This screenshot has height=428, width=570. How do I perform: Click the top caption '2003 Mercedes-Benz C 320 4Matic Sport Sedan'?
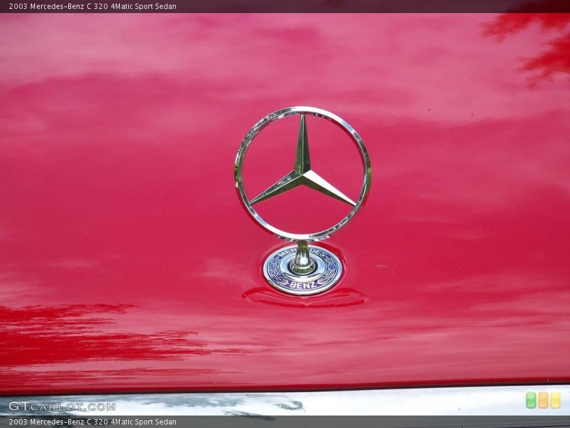[93, 6]
